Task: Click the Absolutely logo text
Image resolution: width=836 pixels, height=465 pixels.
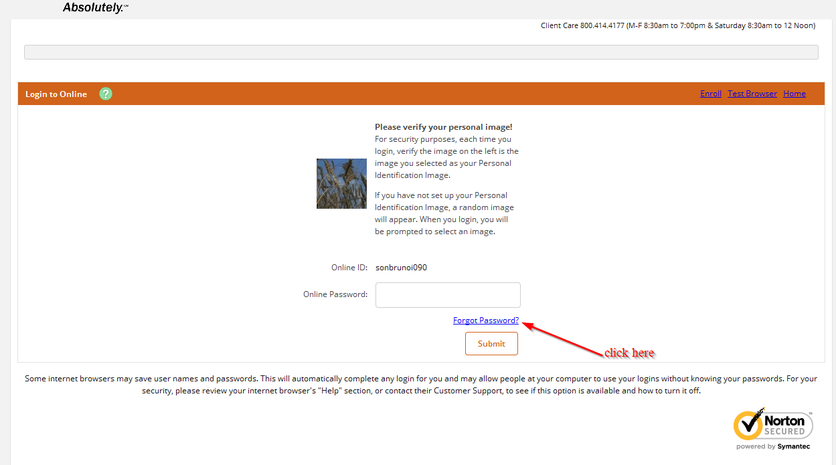Action: [x=93, y=8]
